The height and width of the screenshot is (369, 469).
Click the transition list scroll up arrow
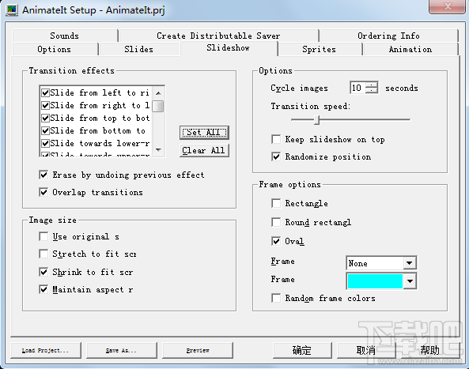point(158,93)
